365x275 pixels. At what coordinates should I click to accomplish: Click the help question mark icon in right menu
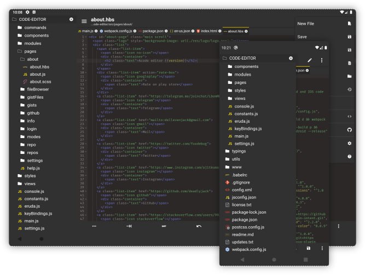350,156
